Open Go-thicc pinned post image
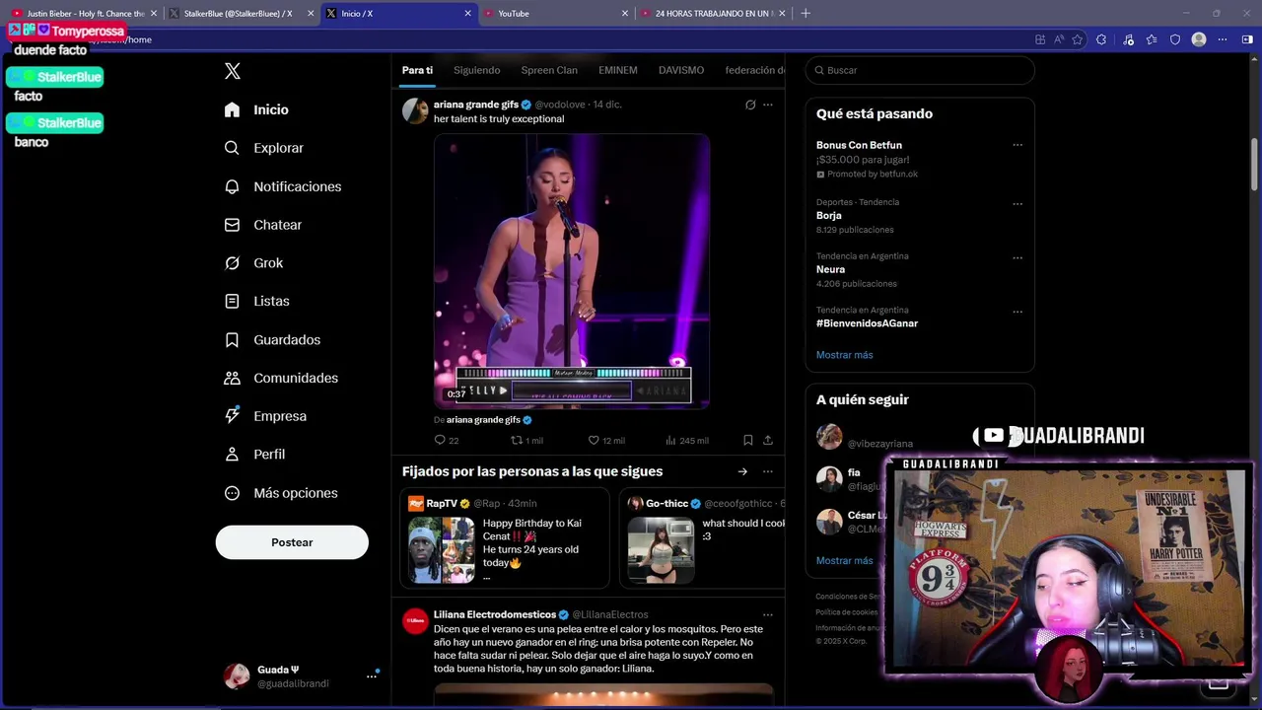The width and height of the screenshot is (1262, 710). 661,550
